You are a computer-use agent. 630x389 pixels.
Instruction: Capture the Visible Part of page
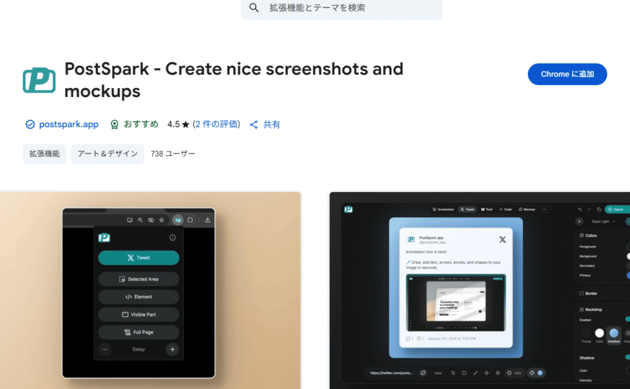click(x=139, y=314)
